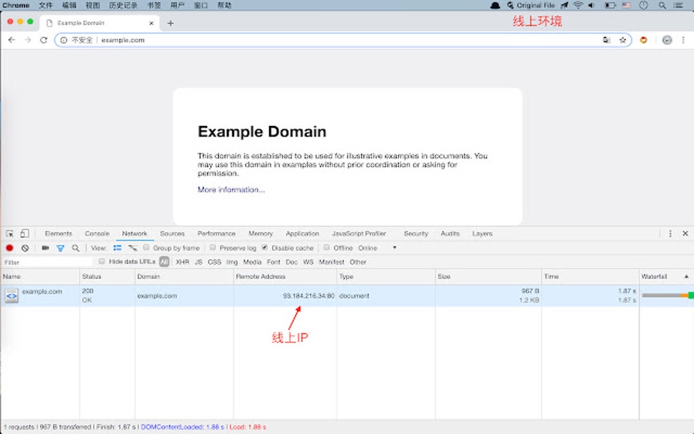Open the Audits tab
Screen dimensions: 694x434
[x=450, y=233]
